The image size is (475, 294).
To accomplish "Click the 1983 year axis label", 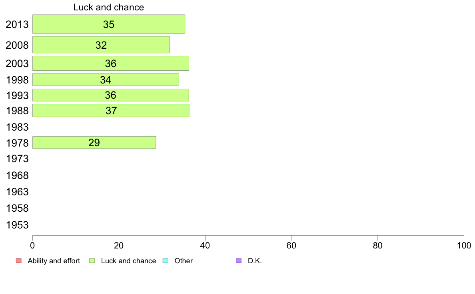I will click(x=17, y=127).
